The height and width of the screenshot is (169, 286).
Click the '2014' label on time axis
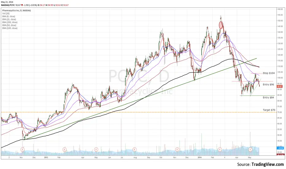click(199, 157)
